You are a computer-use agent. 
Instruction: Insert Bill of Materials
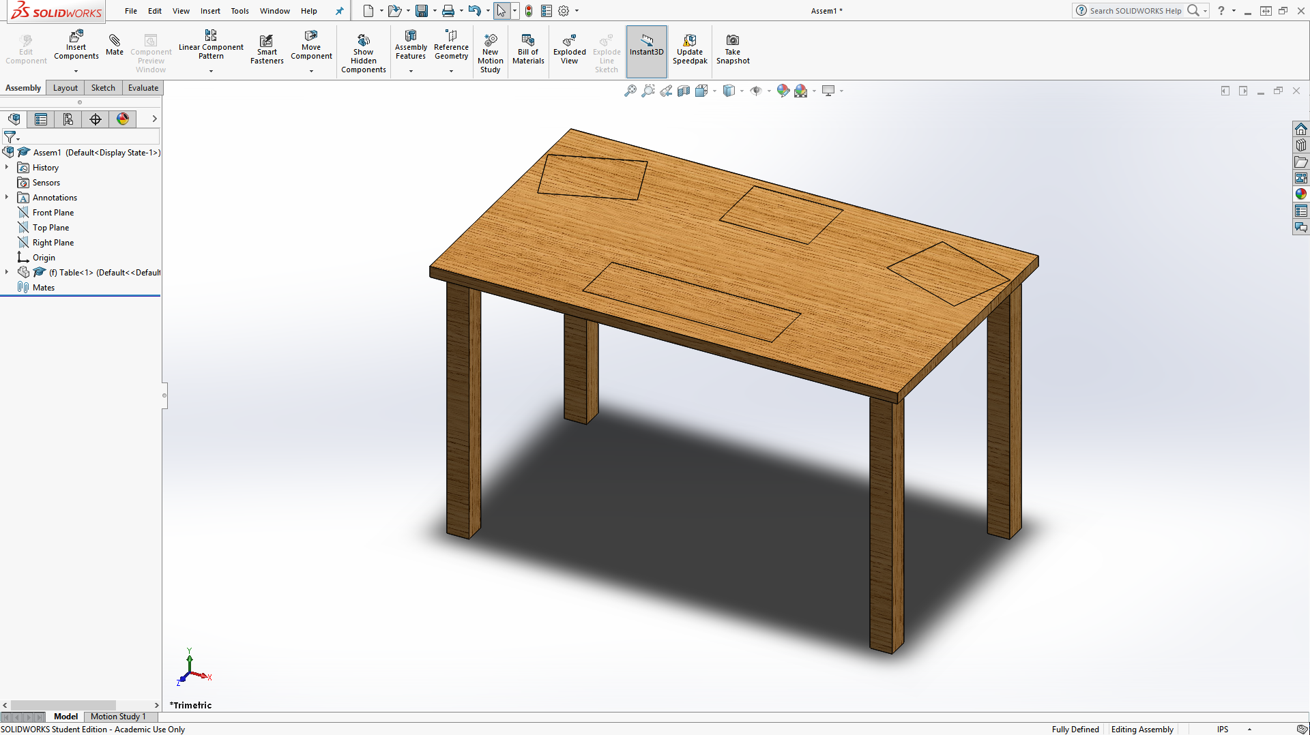[528, 50]
